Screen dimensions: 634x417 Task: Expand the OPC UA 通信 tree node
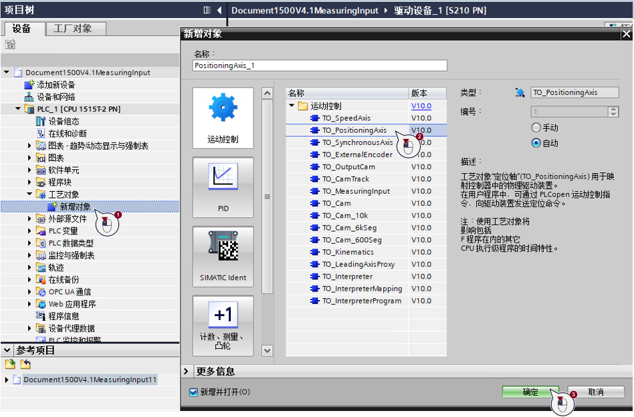(29, 292)
